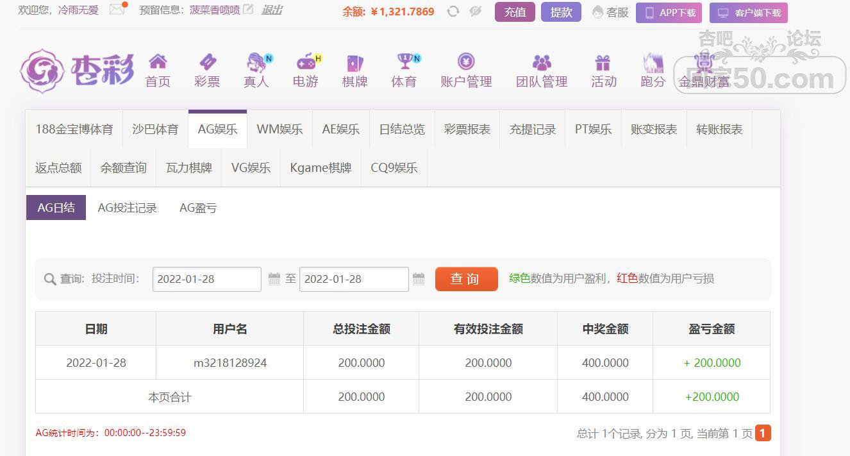850x456 pixels.
Task: Select the AG盈亏 sub-tab
Action: point(197,208)
